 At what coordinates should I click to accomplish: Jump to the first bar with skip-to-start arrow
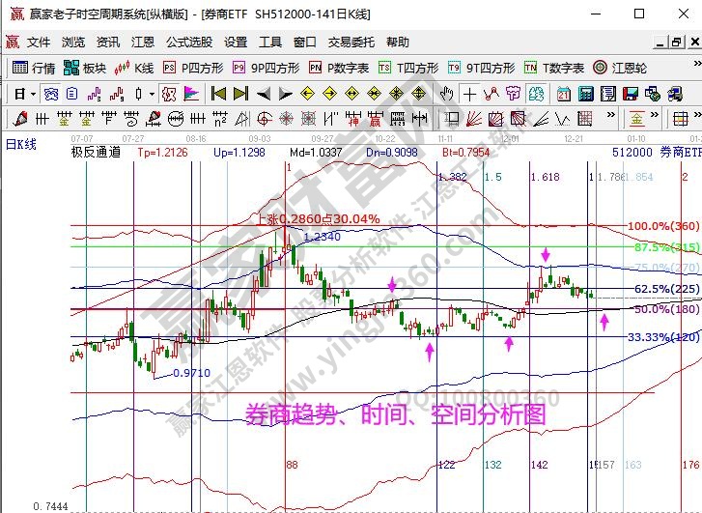218,94
